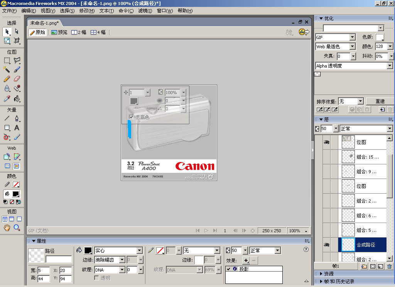Select the Hotspot tool
This screenshot has width=395, height=287.
click(x=7, y=157)
